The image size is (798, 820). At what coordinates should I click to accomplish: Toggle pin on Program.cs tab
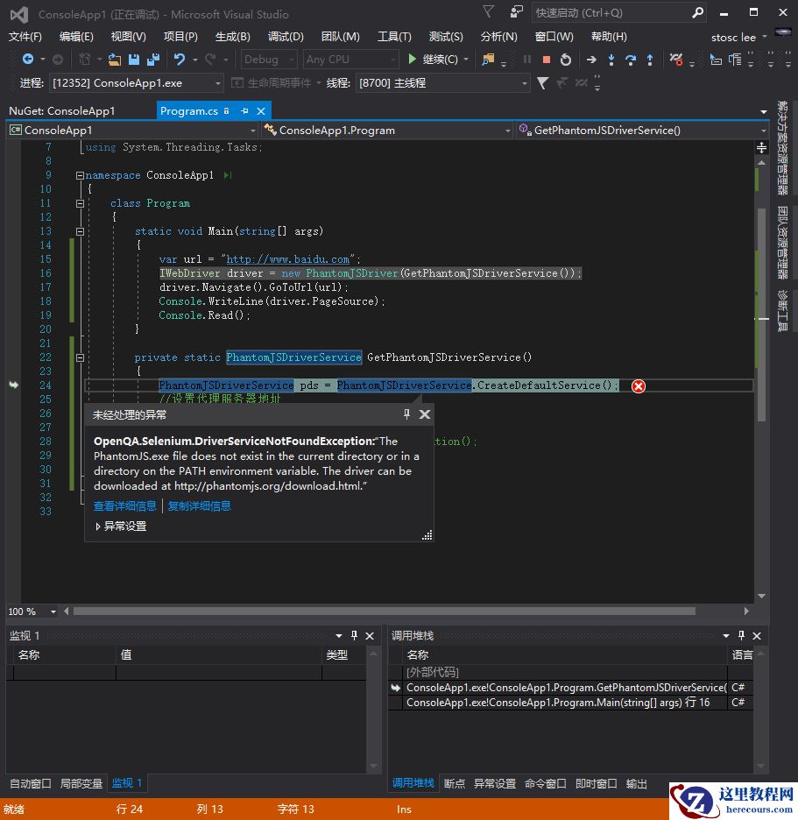pyautogui.click(x=244, y=111)
